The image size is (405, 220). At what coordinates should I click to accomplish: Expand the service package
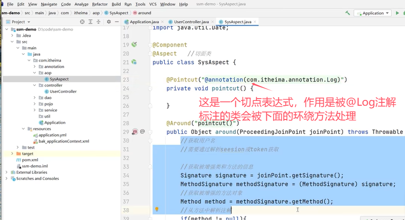point(34,110)
